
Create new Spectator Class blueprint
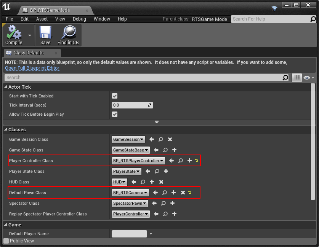[x=173, y=203]
